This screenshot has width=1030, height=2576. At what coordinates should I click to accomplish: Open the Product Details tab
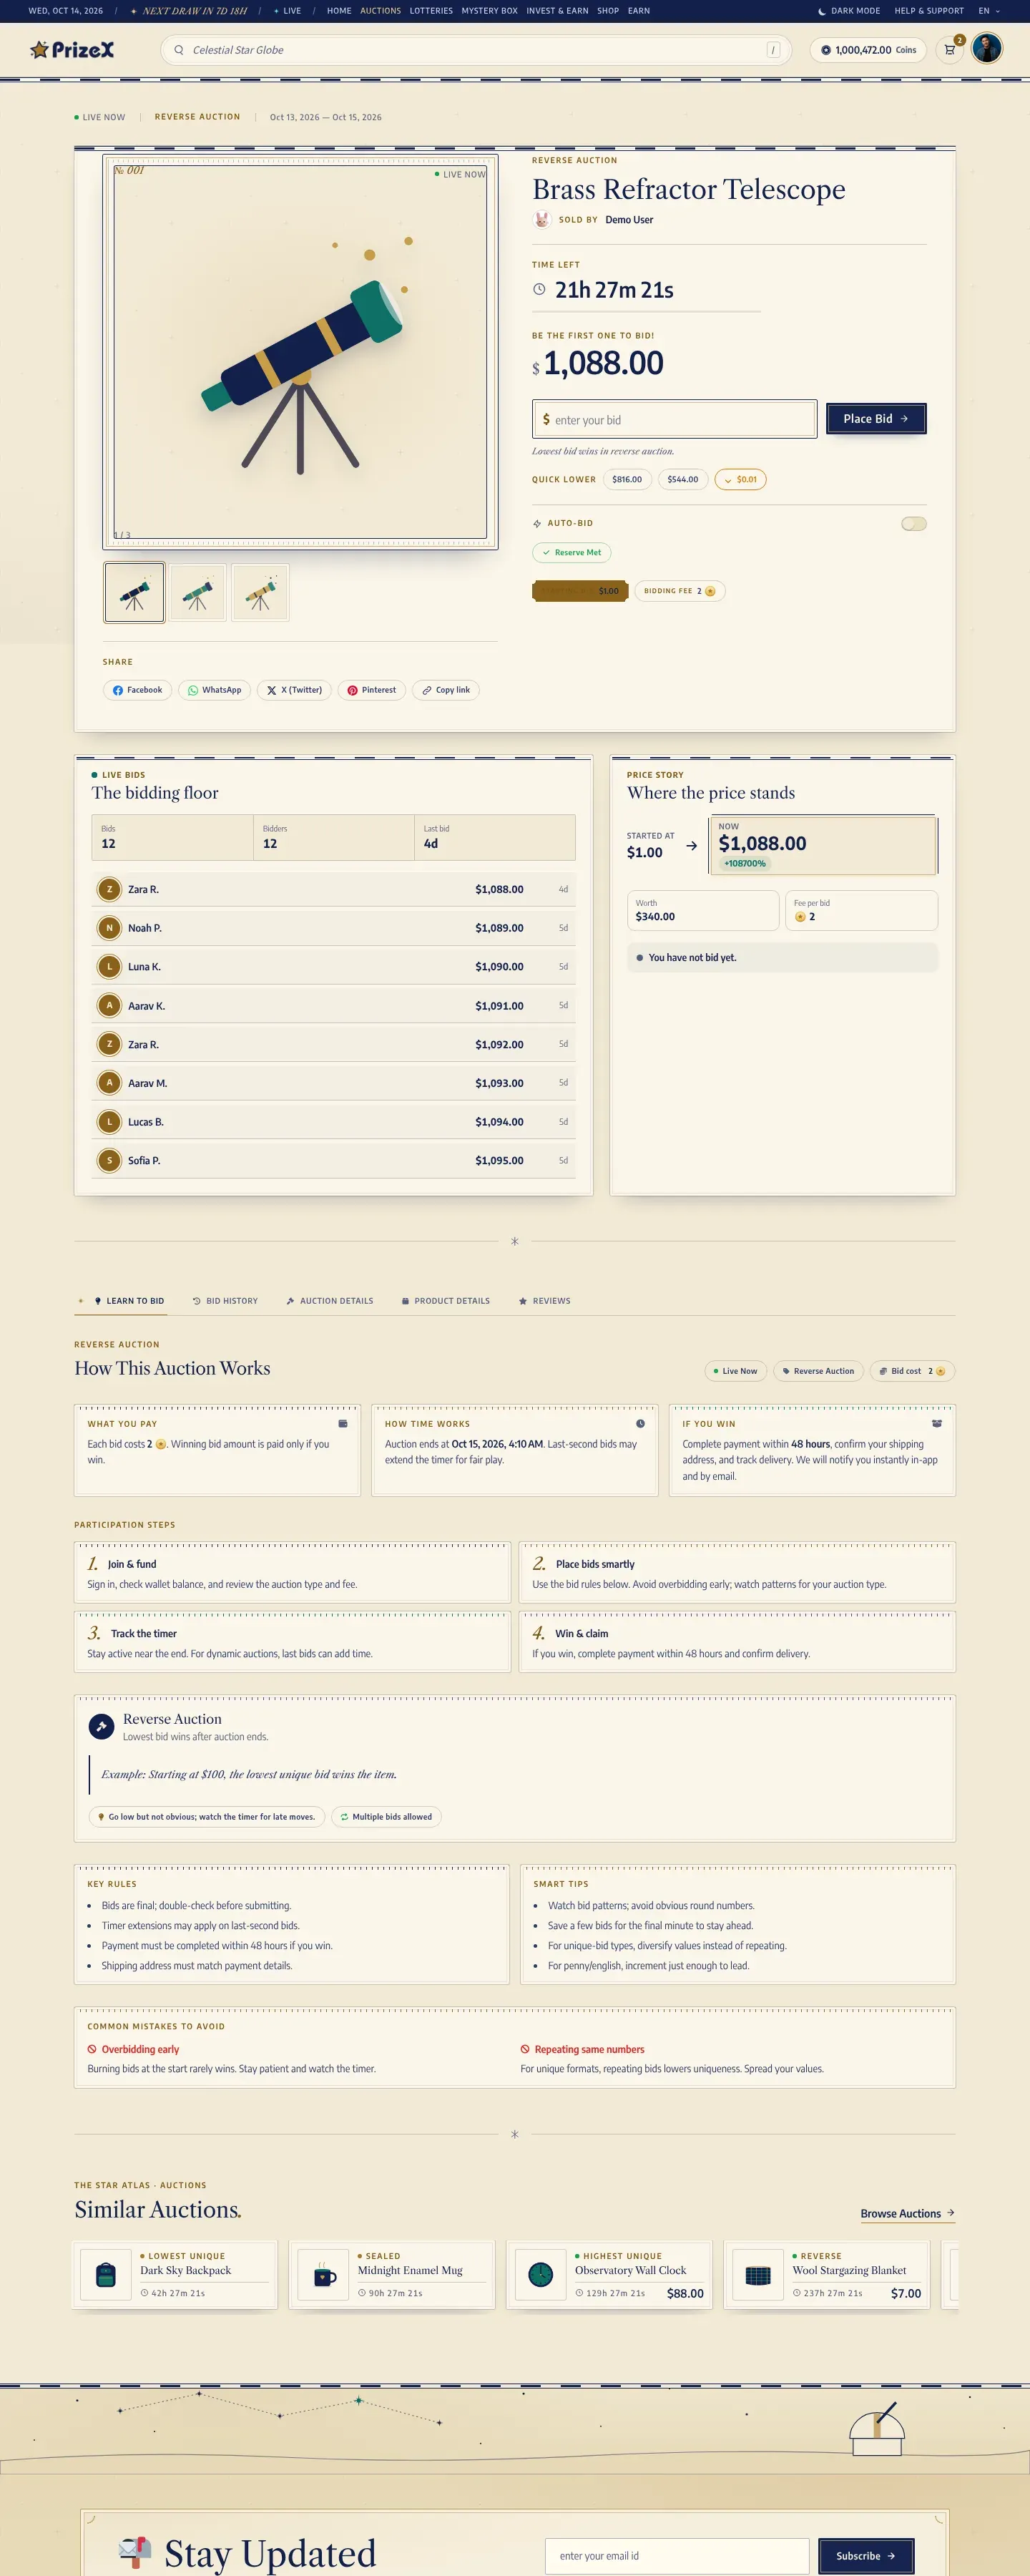(446, 1301)
